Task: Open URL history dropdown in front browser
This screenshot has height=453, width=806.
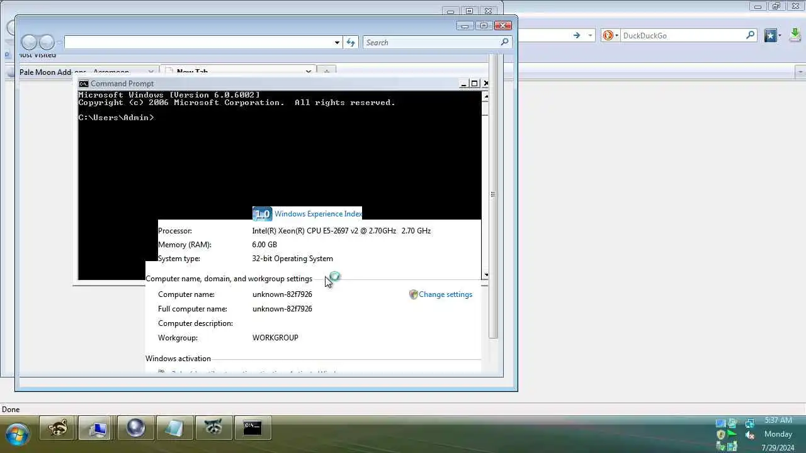Action: point(337,43)
